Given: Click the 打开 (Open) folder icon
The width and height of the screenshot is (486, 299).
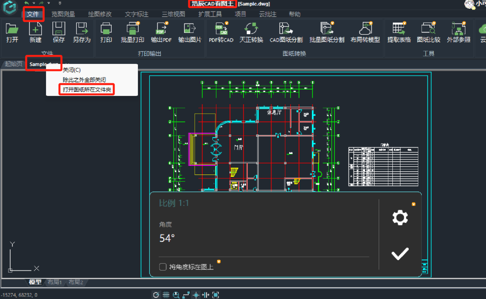Looking at the screenshot, I should click(12, 29).
